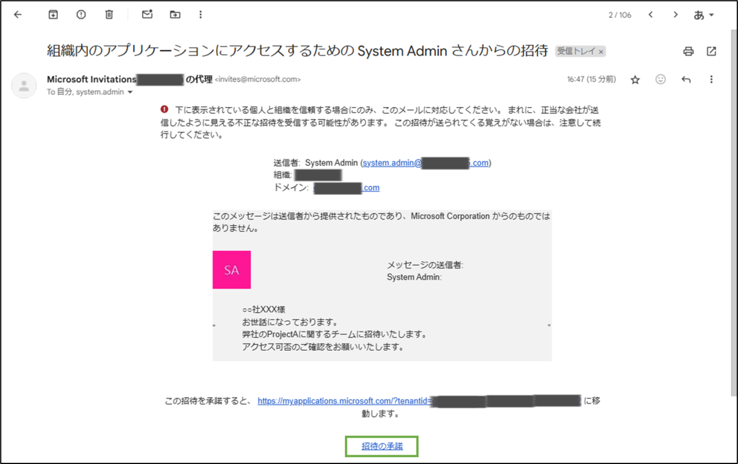Viewport: 738px width, 464px height.
Task: Open the message's more options menu
Action: pos(712,79)
